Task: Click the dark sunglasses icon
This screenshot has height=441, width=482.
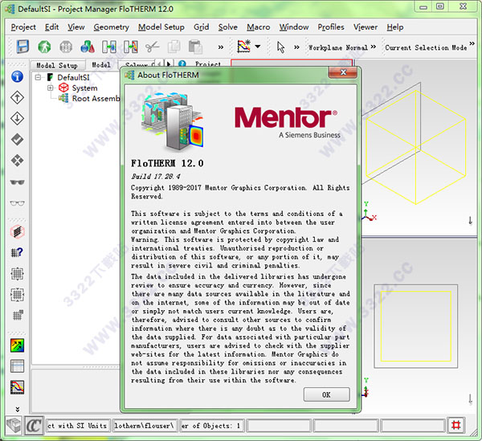Action: pyautogui.click(x=17, y=182)
